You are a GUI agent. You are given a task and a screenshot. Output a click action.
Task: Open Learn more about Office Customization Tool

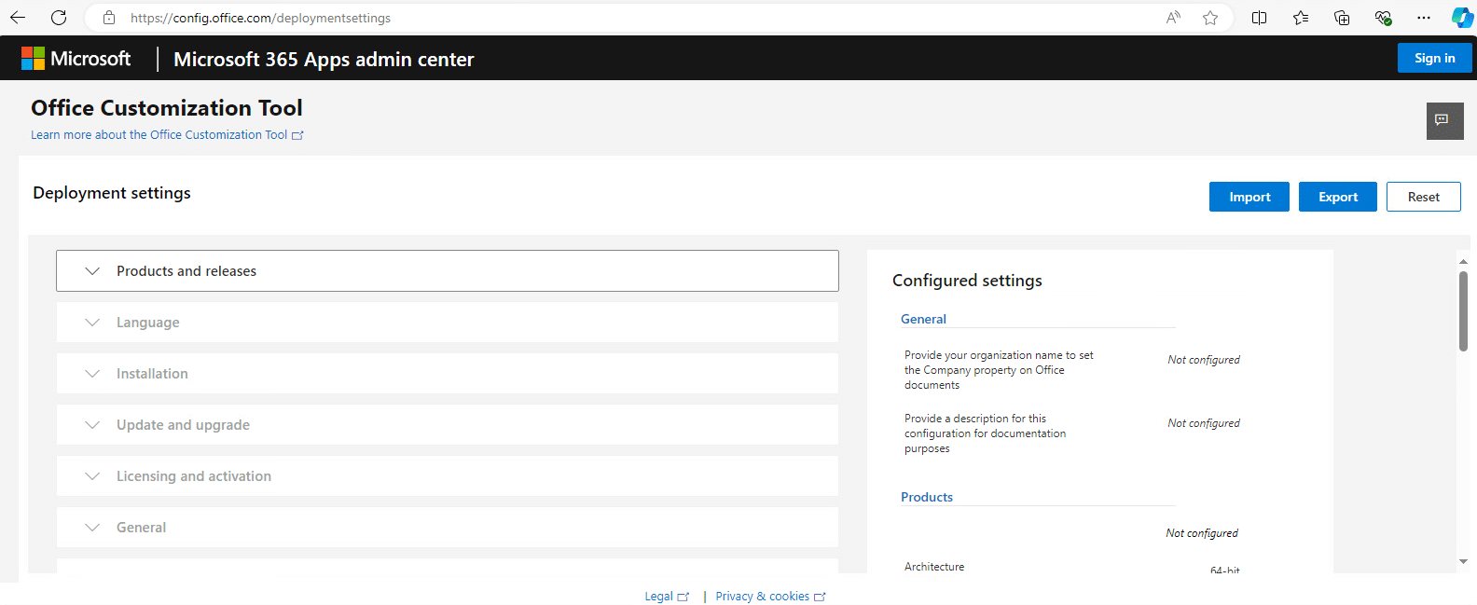click(167, 135)
